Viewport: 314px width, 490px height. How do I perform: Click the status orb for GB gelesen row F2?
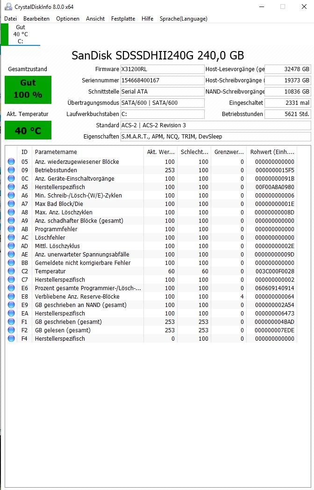coord(11,330)
